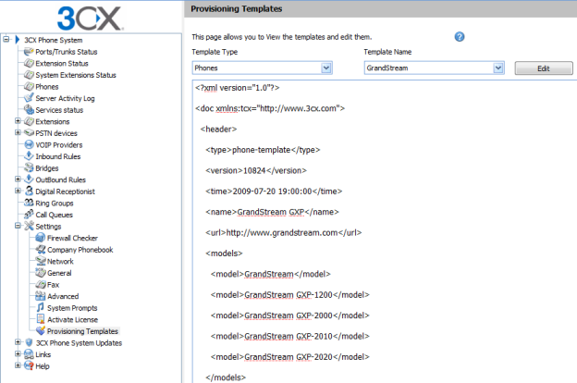Click the Extension Status icon

pyautogui.click(x=29, y=63)
